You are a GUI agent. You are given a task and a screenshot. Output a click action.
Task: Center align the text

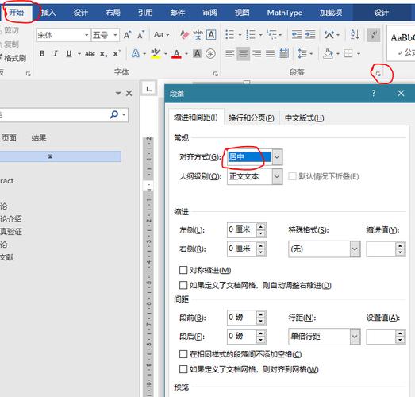(x=244, y=54)
